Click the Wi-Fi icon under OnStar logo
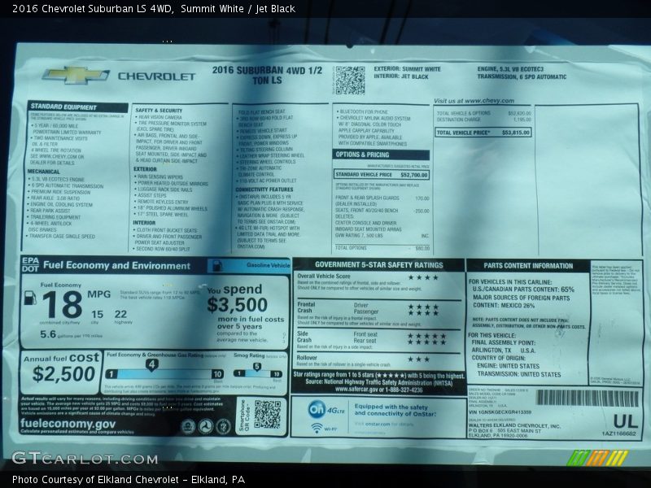Viewport: 651px width, 488px height. pyautogui.click(x=317, y=428)
